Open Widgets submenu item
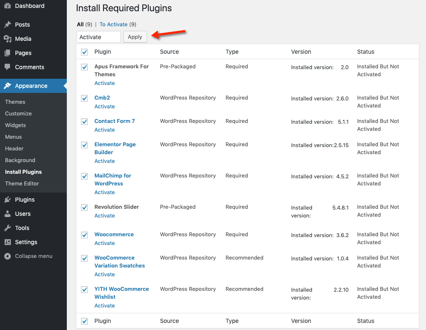Screen dimensions: 426x330 pyautogui.click(x=15, y=125)
